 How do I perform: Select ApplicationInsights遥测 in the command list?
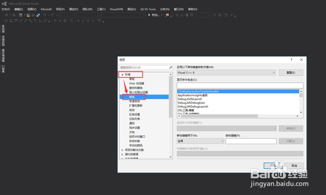[192, 95]
